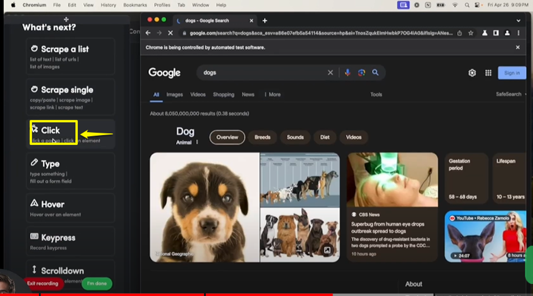The image size is (533, 296).
Task: Choose the Scrape single action
Action: pos(70,97)
